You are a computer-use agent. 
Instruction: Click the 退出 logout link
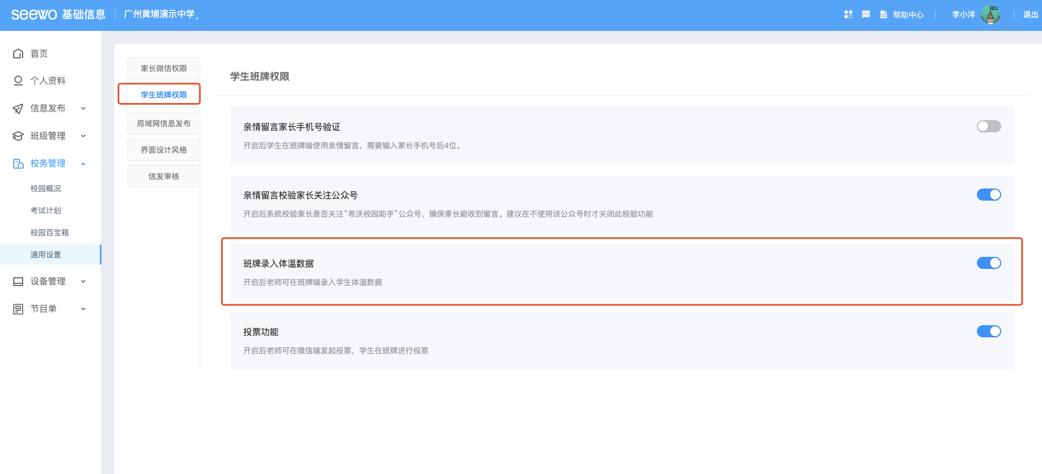click(x=1030, y=15)
